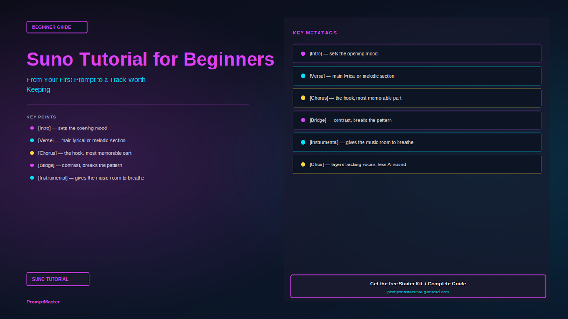
Task: Click the SUNO TUTORIAL badge
Action: [x=58, y=279]
